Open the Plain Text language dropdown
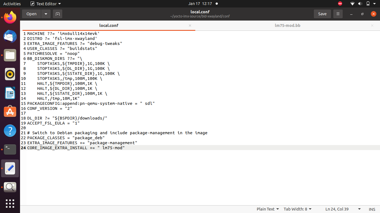 (x=268, y=209)
